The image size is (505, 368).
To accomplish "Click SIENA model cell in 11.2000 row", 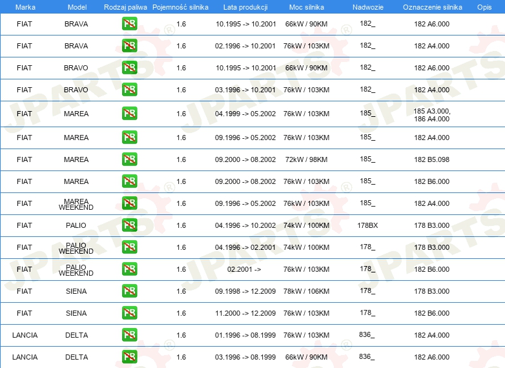I will pos(76,313).
